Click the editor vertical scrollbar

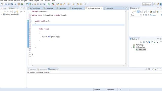pos(126,37)
